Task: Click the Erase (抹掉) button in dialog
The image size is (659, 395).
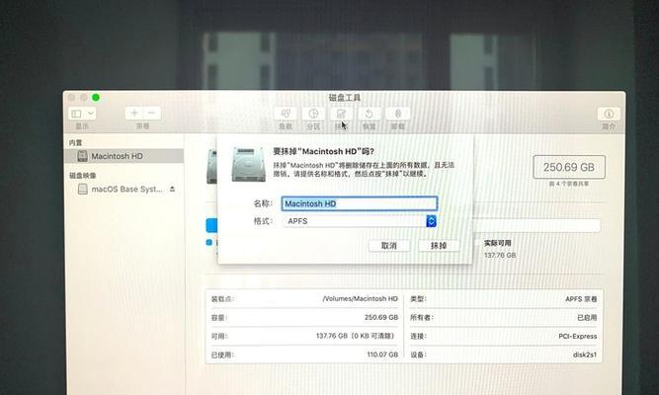Action: coord(439,246)
